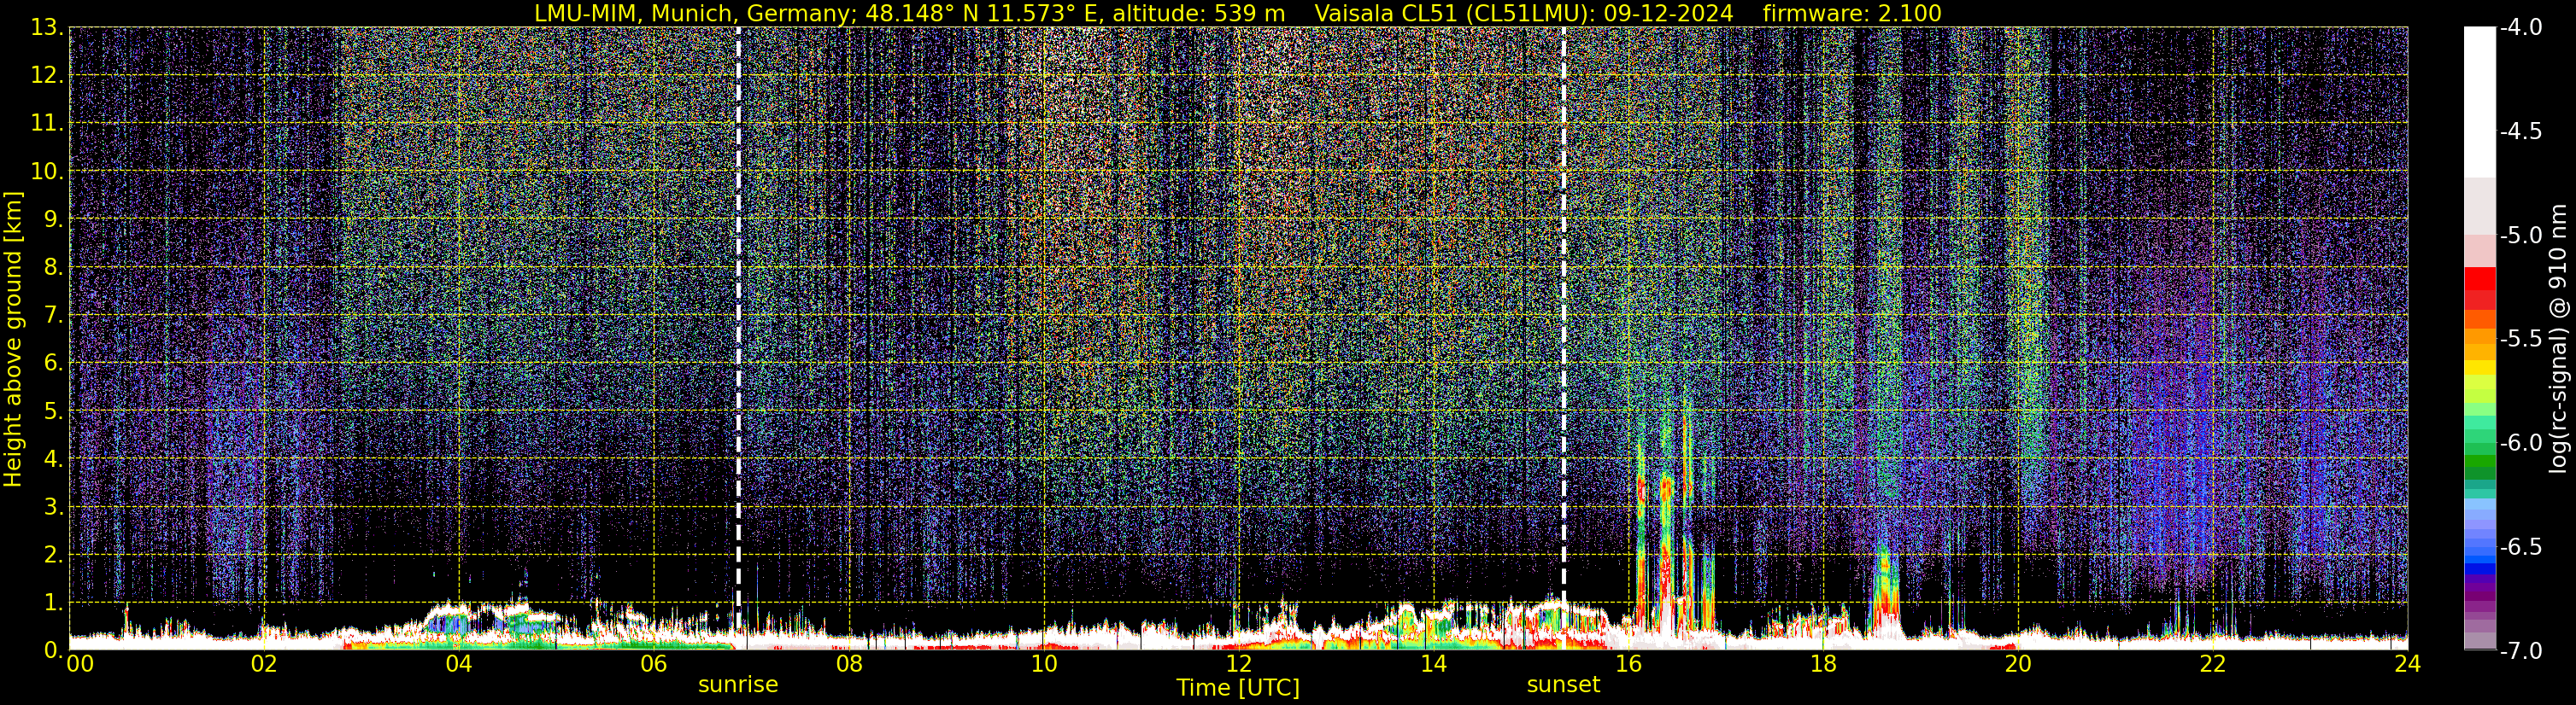Click the height axis tick label "1."
The image size is (2576, 705).
point(53,603)
